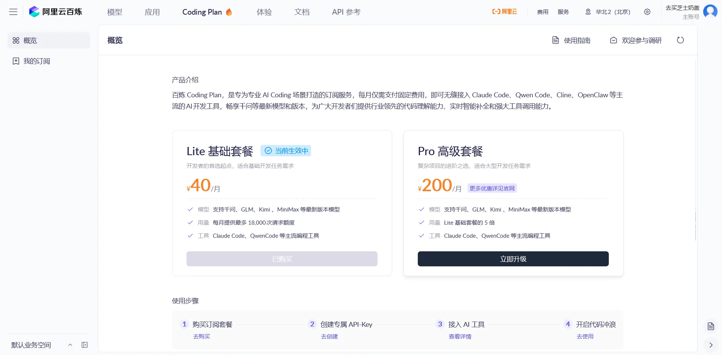Open the settings gear icon

647,12
